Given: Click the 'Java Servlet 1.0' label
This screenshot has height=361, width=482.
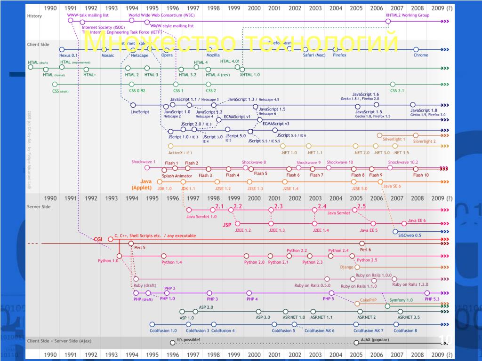Looking at the screenshot, I should (x=201, y=217).
